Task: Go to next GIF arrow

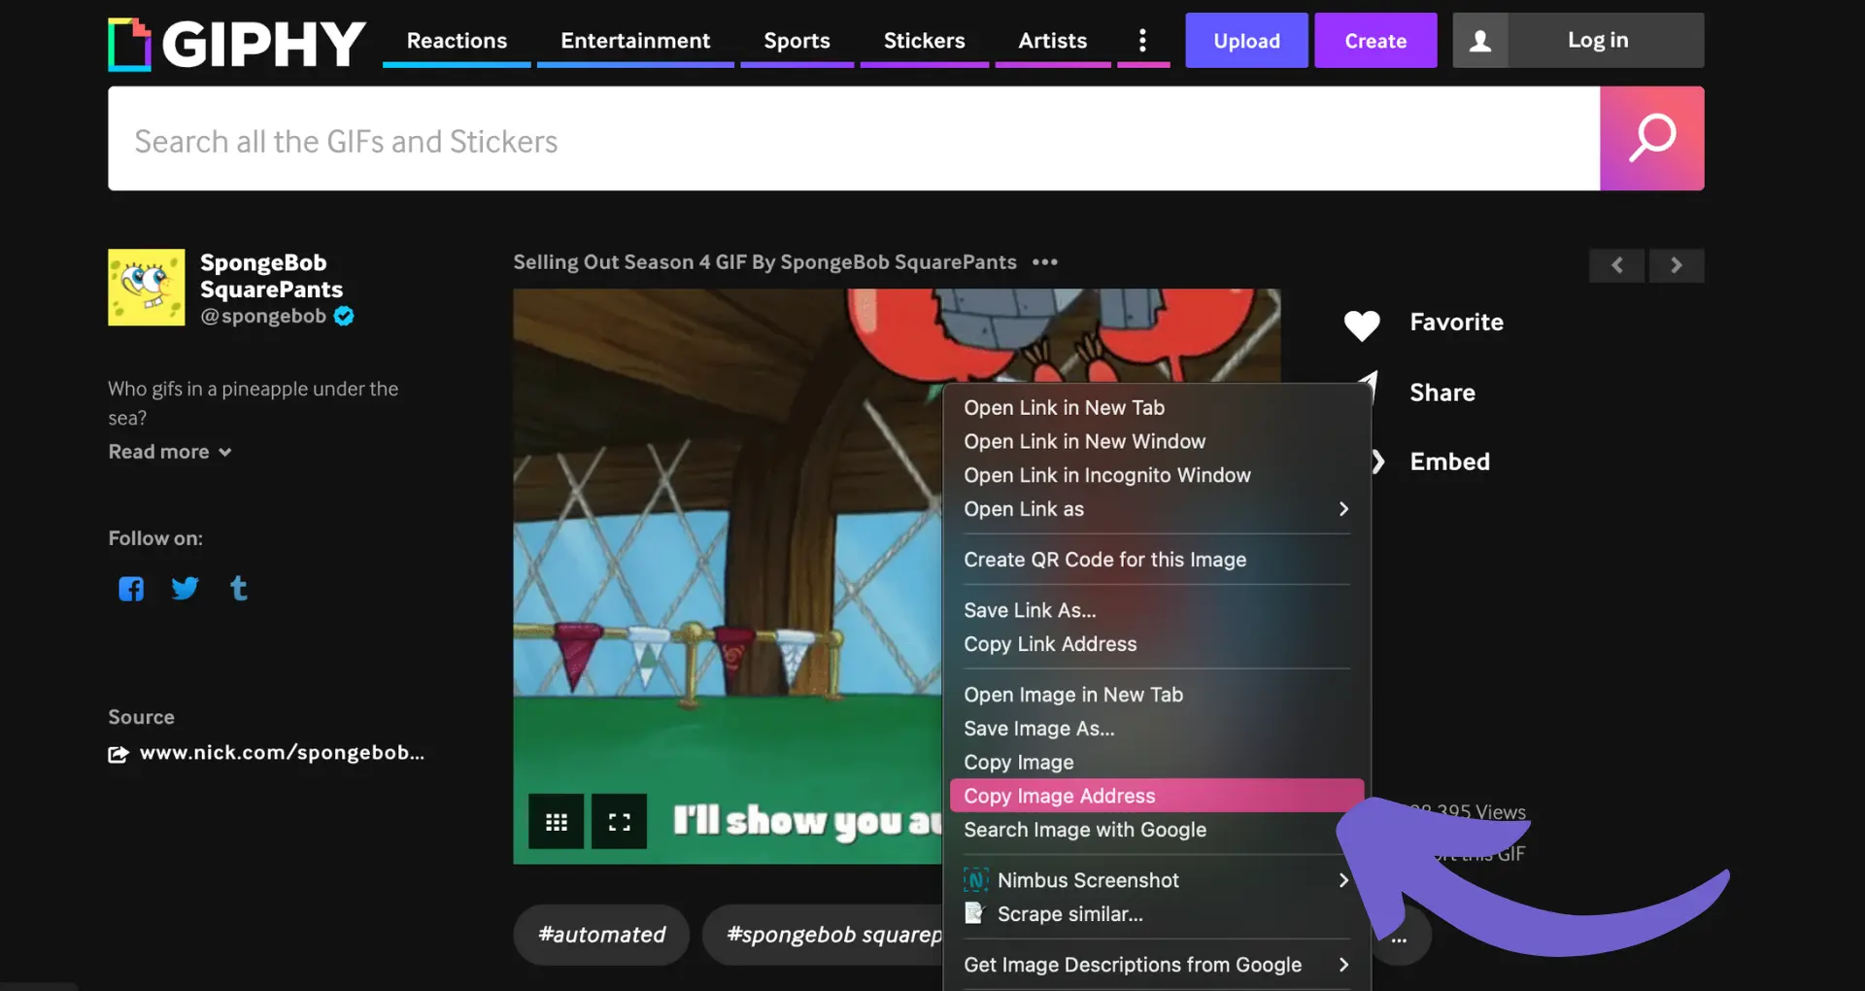Action: (x=1677, y=265)
